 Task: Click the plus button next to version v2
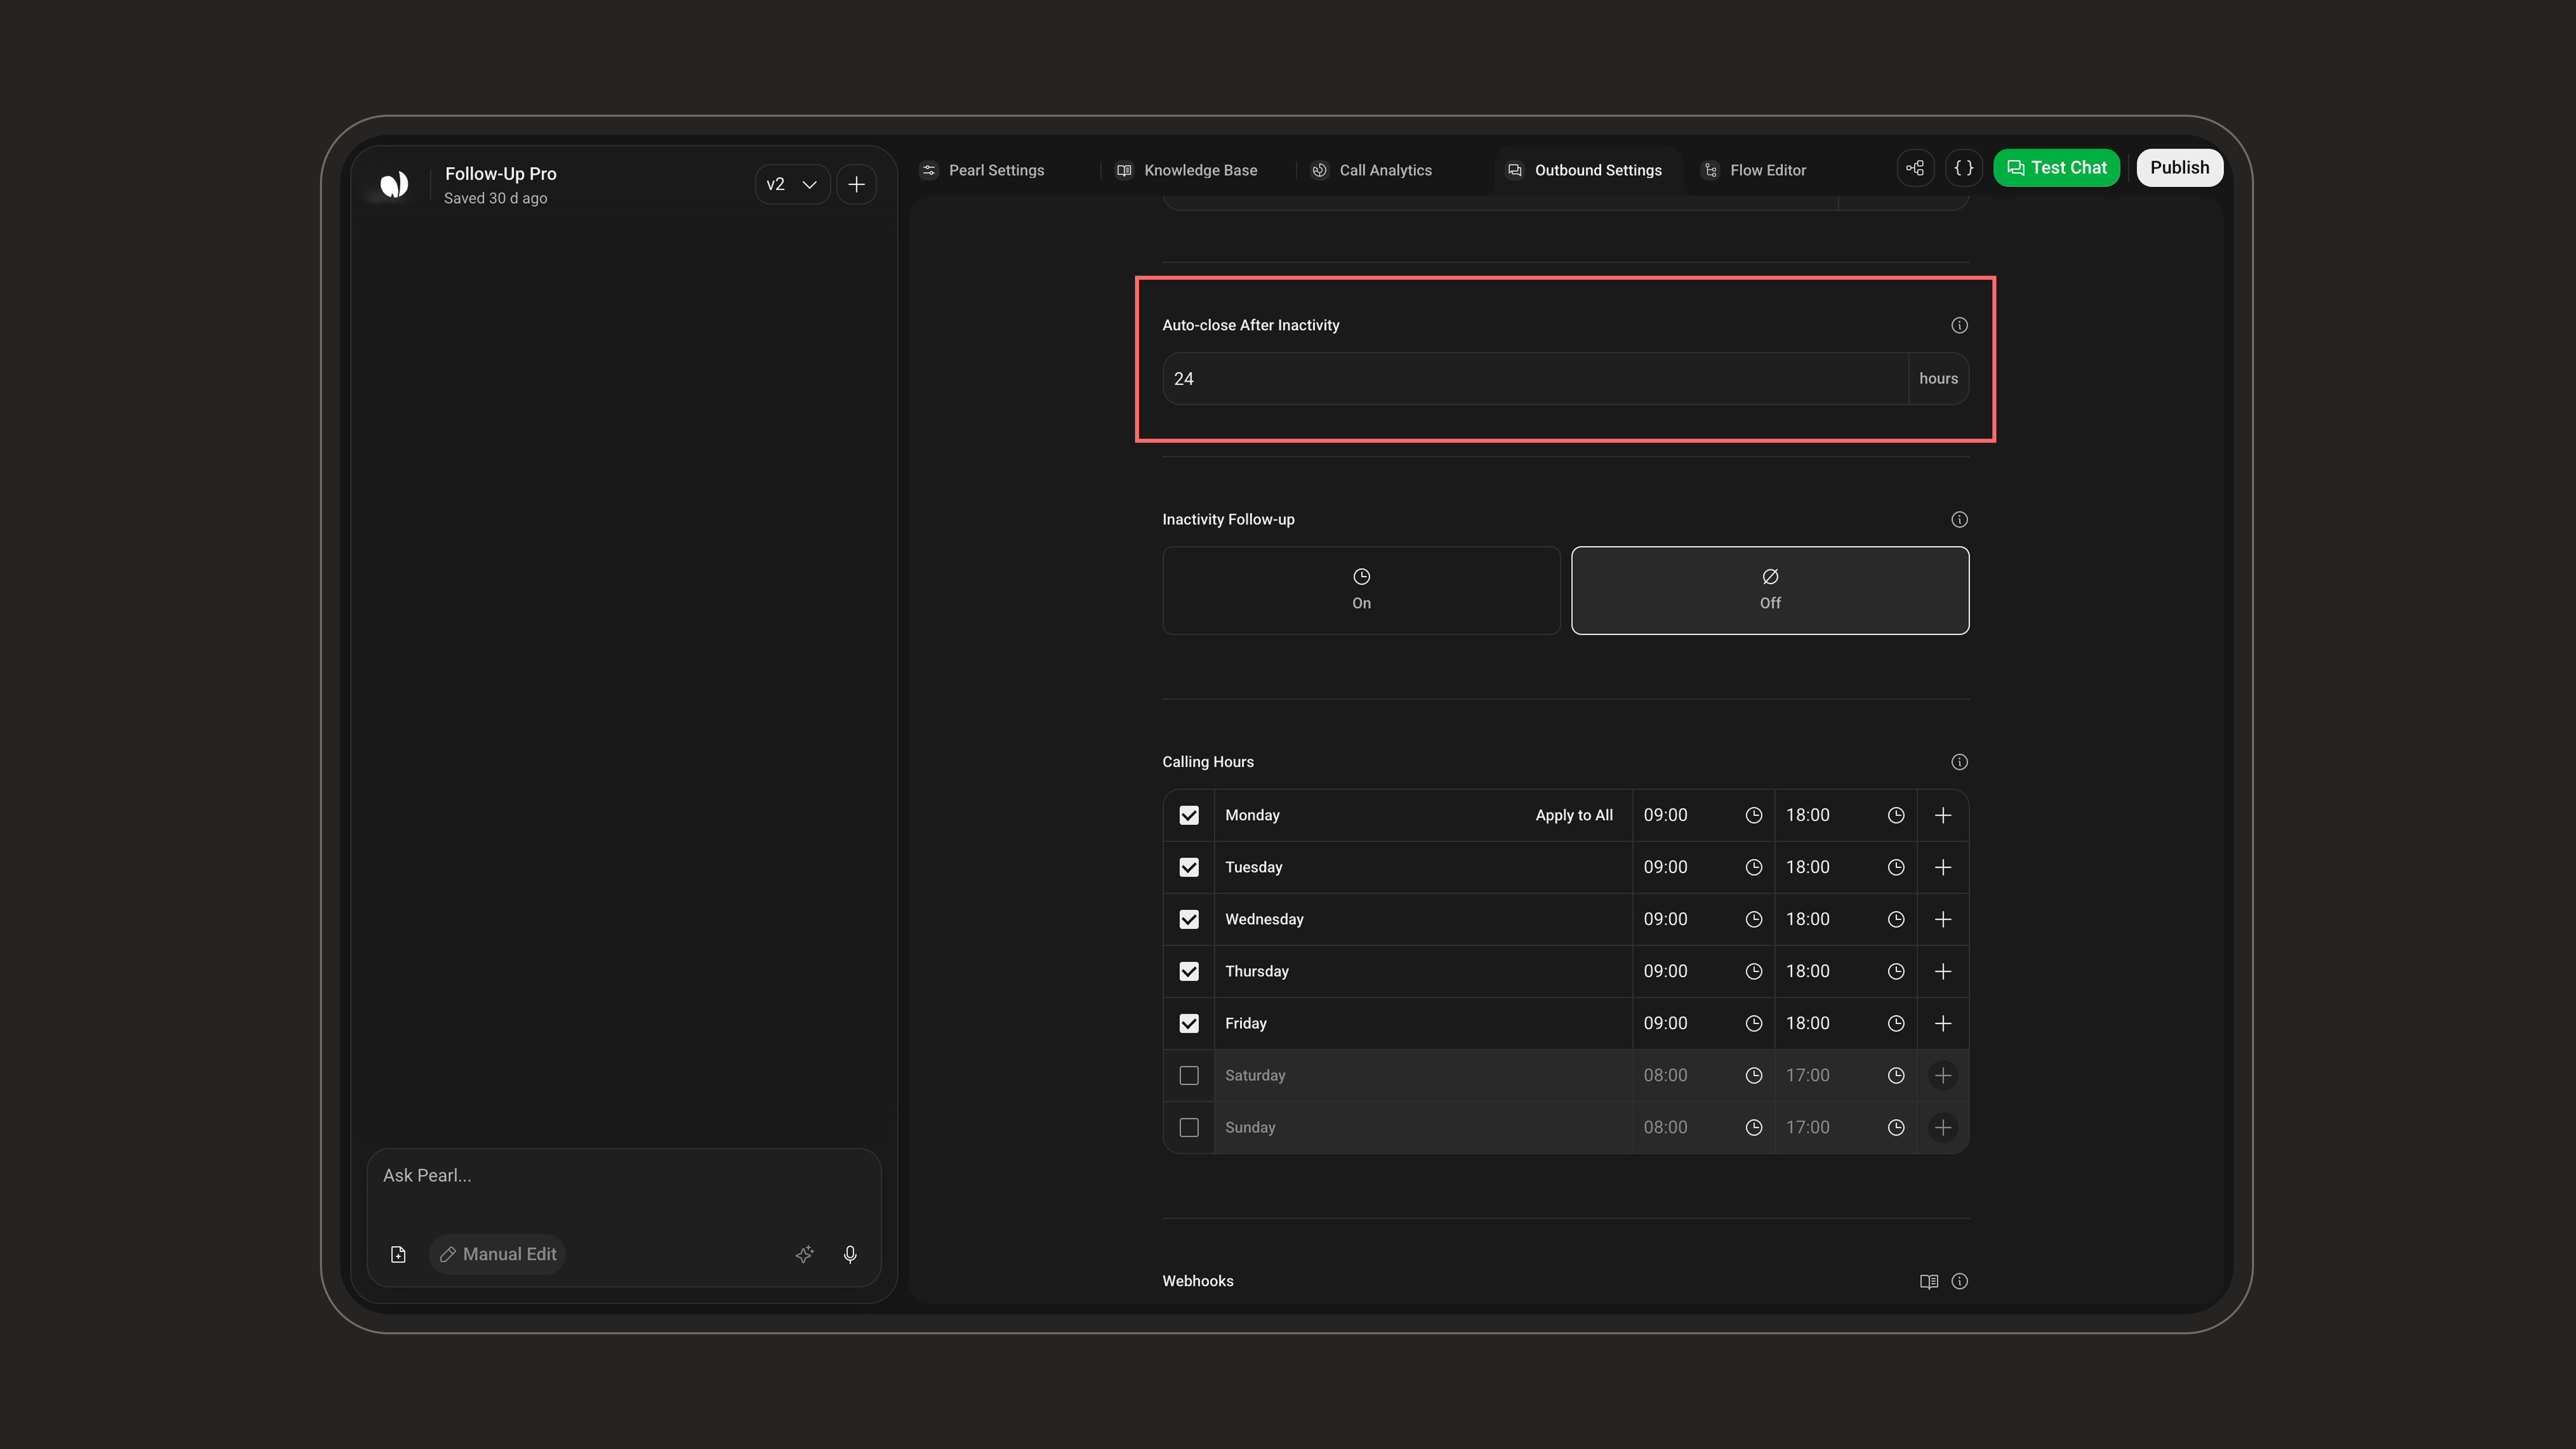click(856, 184)
